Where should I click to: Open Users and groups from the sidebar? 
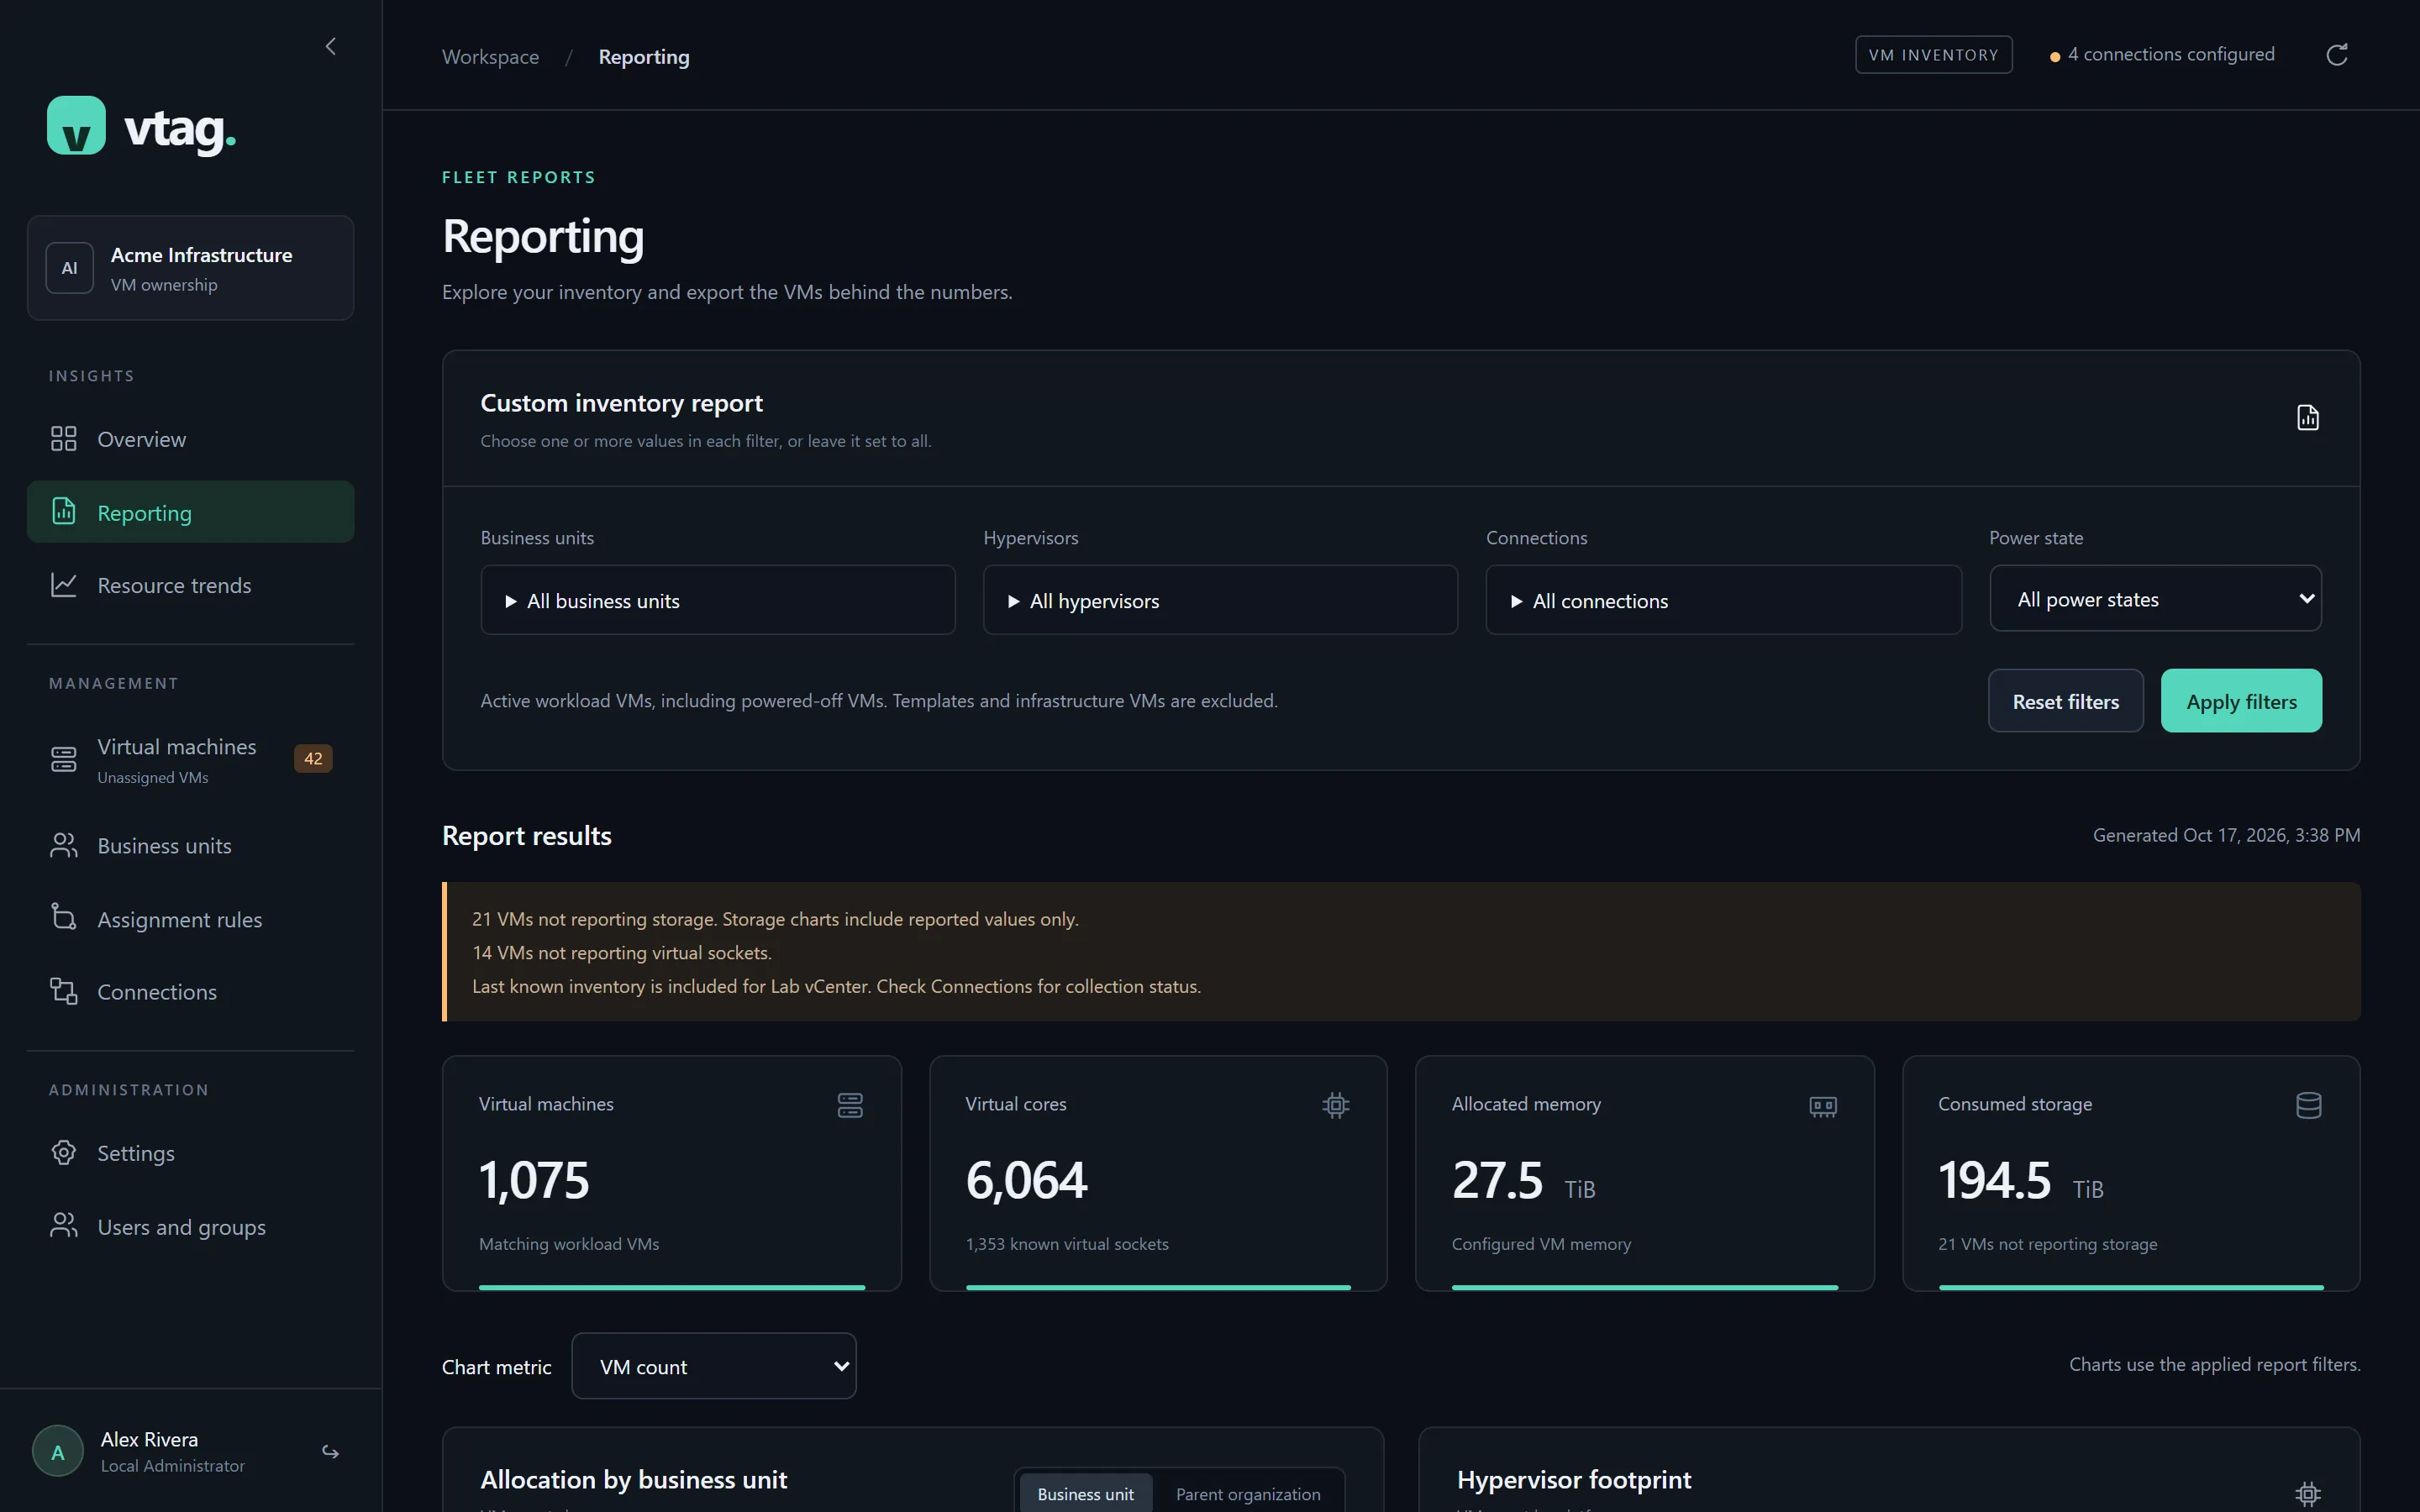pos(191,1227)
